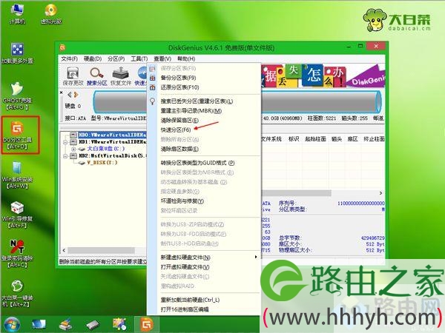Expand the 大白菜U盘(C:) node
The height and width of the screenshot is (333, 445).
point(73,149)
